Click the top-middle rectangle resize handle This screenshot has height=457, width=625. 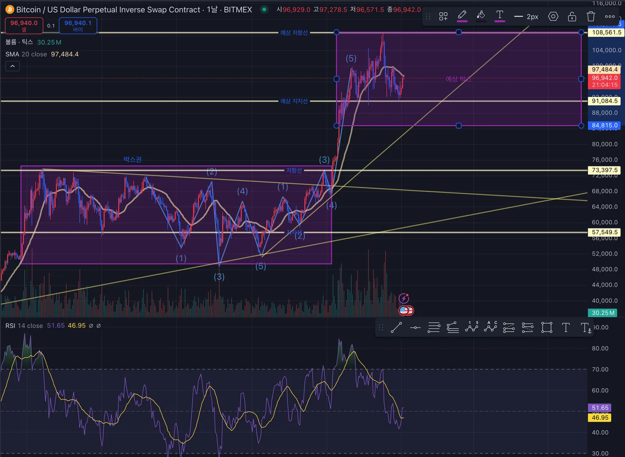coord(459,32)
